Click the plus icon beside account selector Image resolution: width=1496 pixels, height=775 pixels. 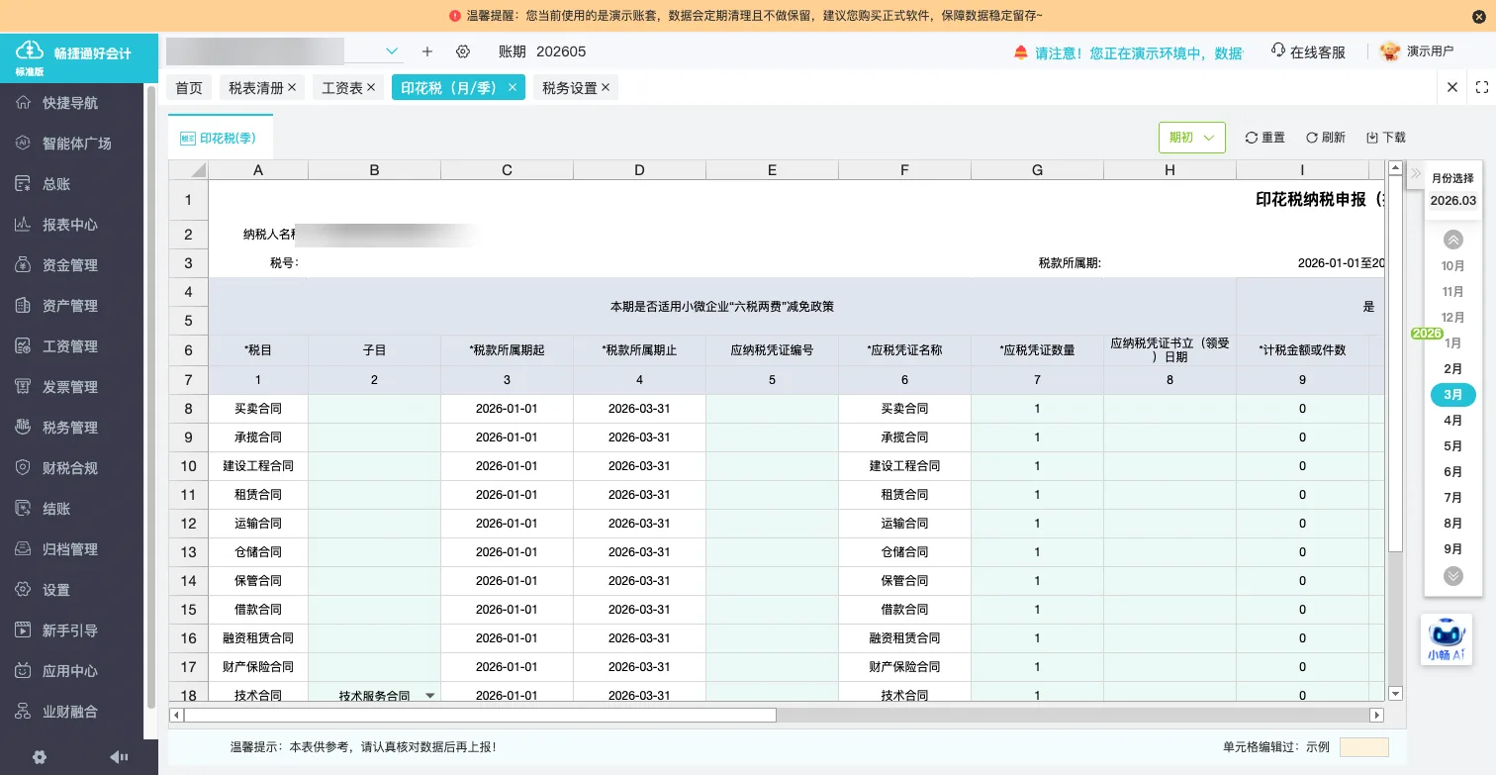[x=427, y=51]
